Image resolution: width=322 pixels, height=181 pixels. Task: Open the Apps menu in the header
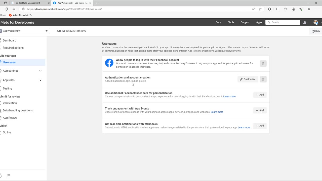point(259,22)
